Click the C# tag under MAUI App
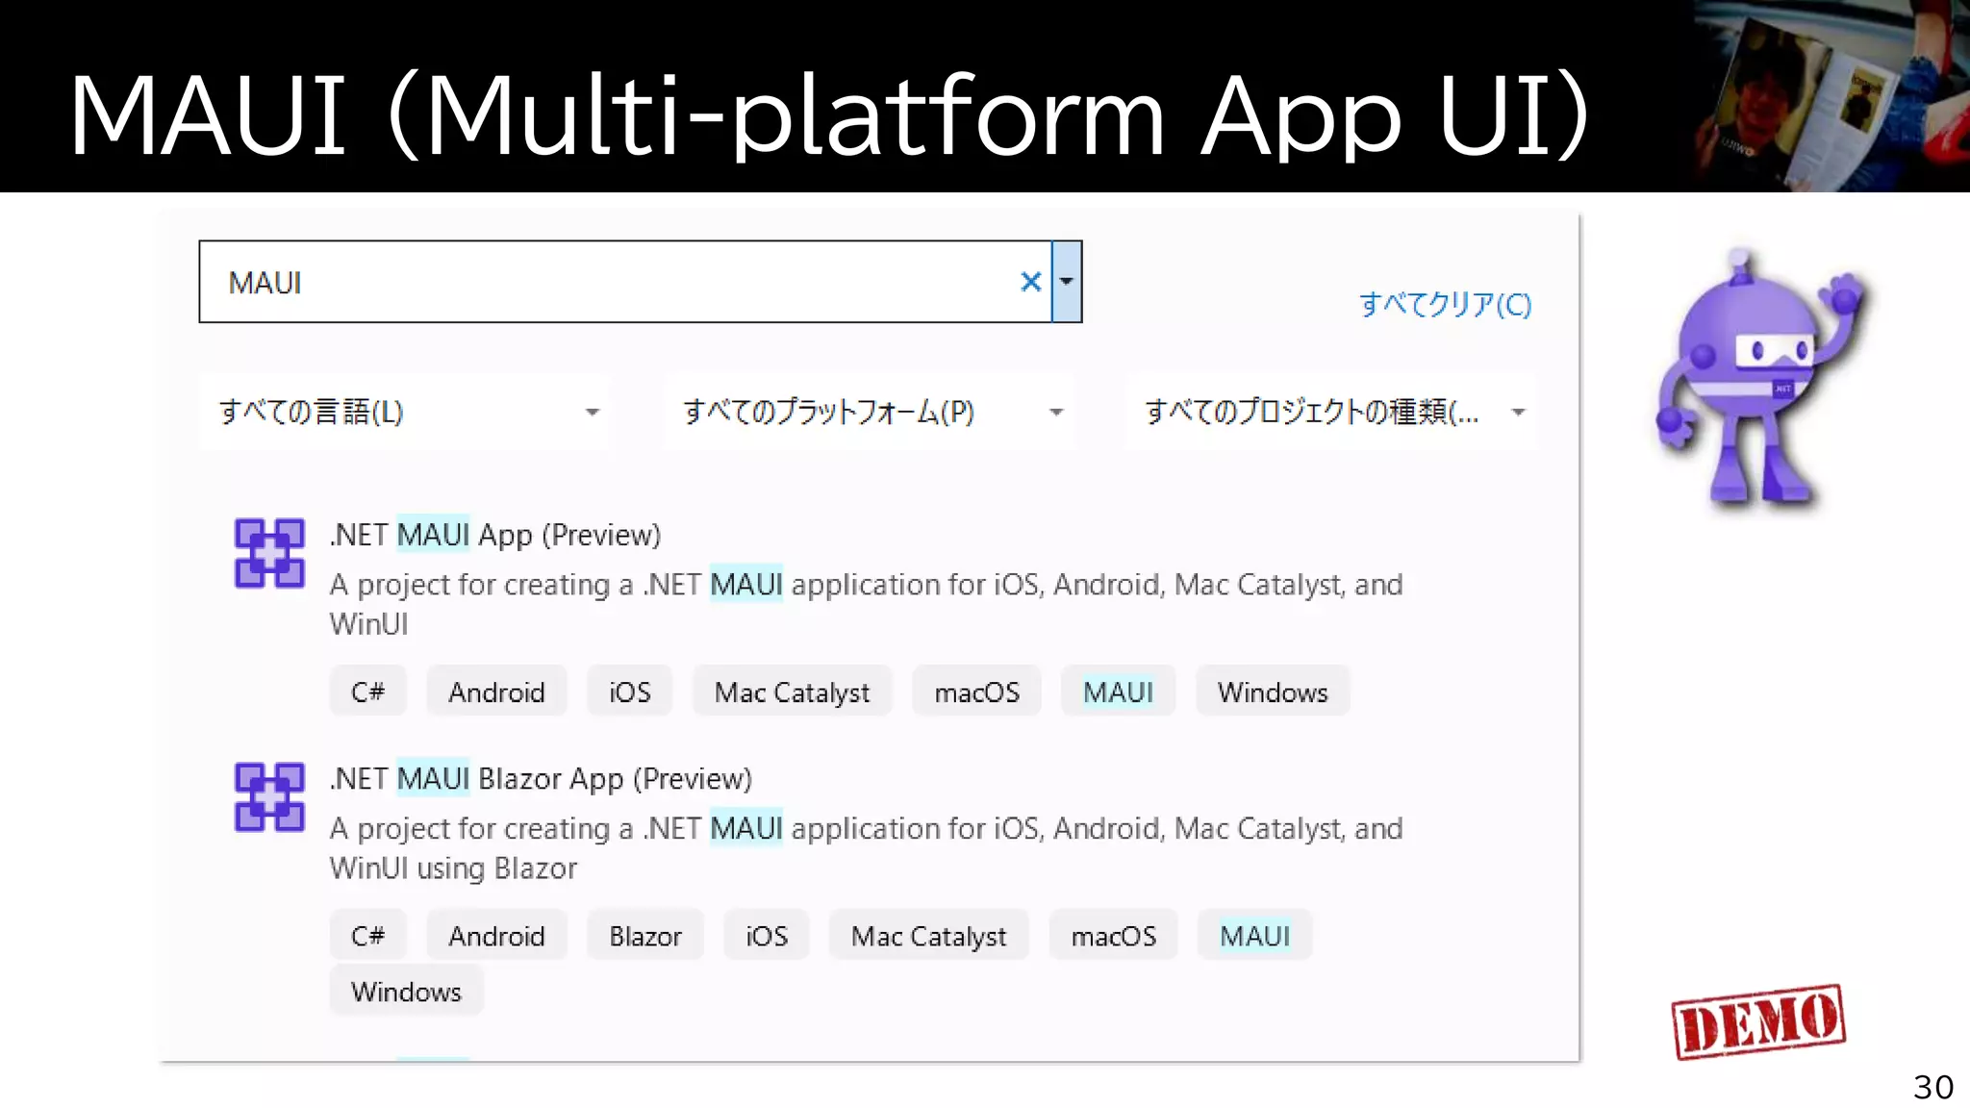 [x=367, y=692]
